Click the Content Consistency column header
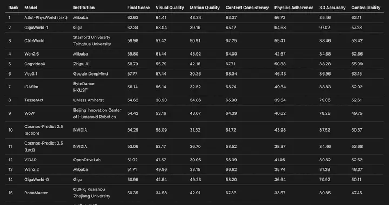 click(247, 8)
